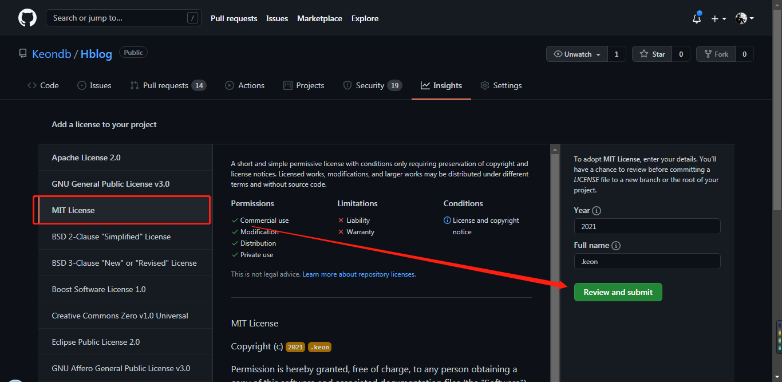
Task: Click the Review and submit button
Action: point(618,292)
